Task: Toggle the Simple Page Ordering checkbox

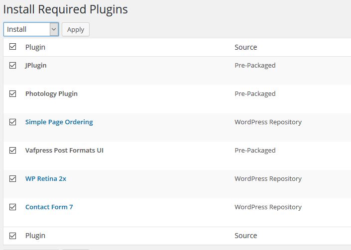Action: pyautogui.click(x=13, y=122)
